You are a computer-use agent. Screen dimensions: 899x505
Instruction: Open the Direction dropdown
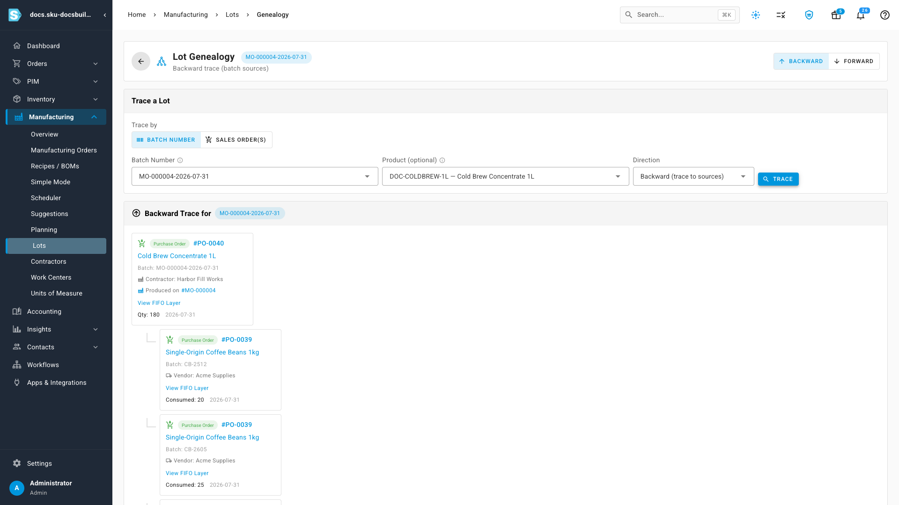[x=693, y=176]
